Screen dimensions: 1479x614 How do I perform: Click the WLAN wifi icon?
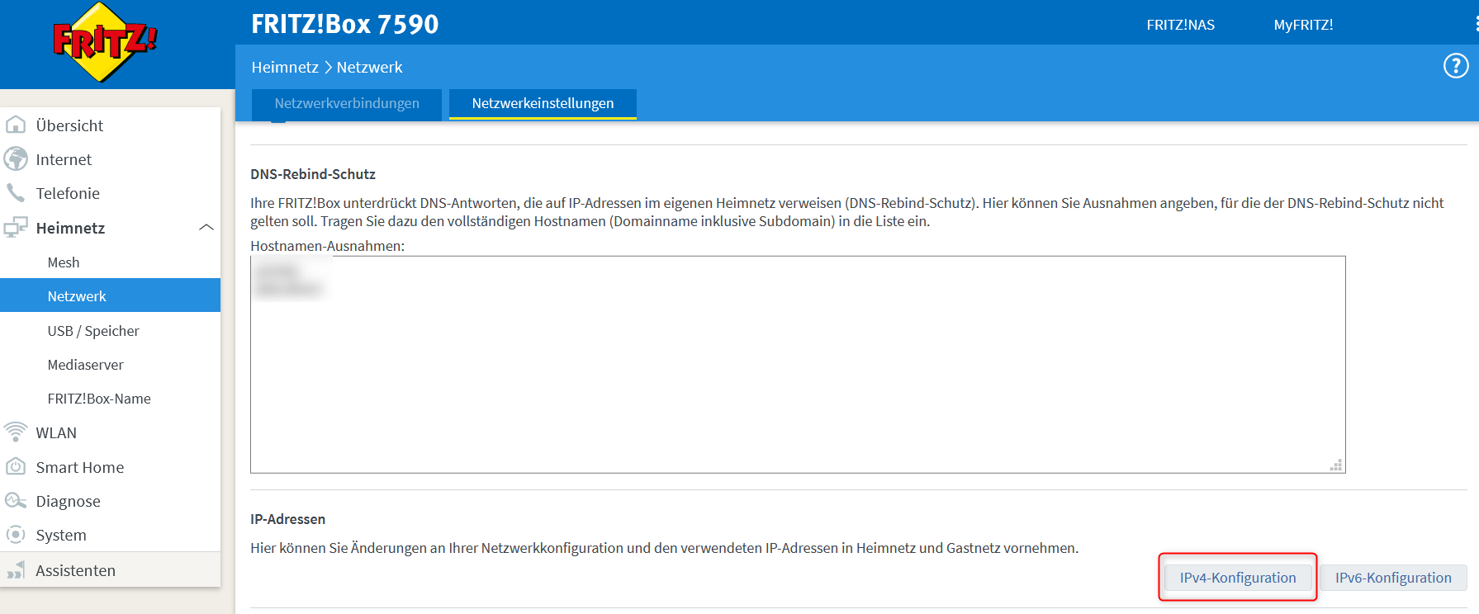coord(16,432)
